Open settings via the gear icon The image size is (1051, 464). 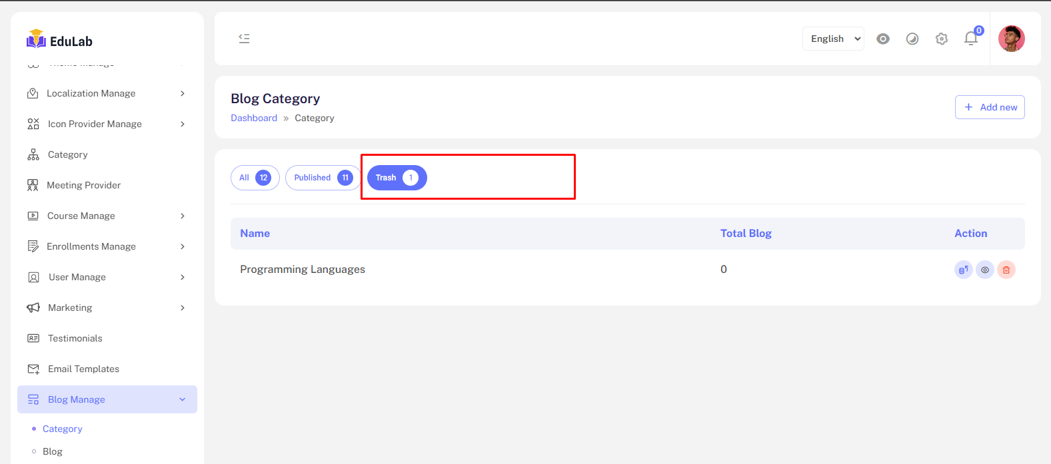point(942,39)
